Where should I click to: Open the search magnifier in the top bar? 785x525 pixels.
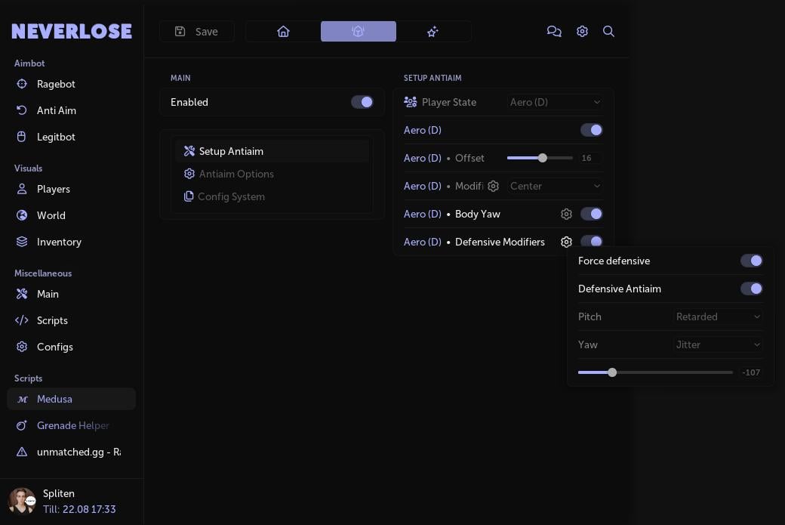[x=608, y=31]
